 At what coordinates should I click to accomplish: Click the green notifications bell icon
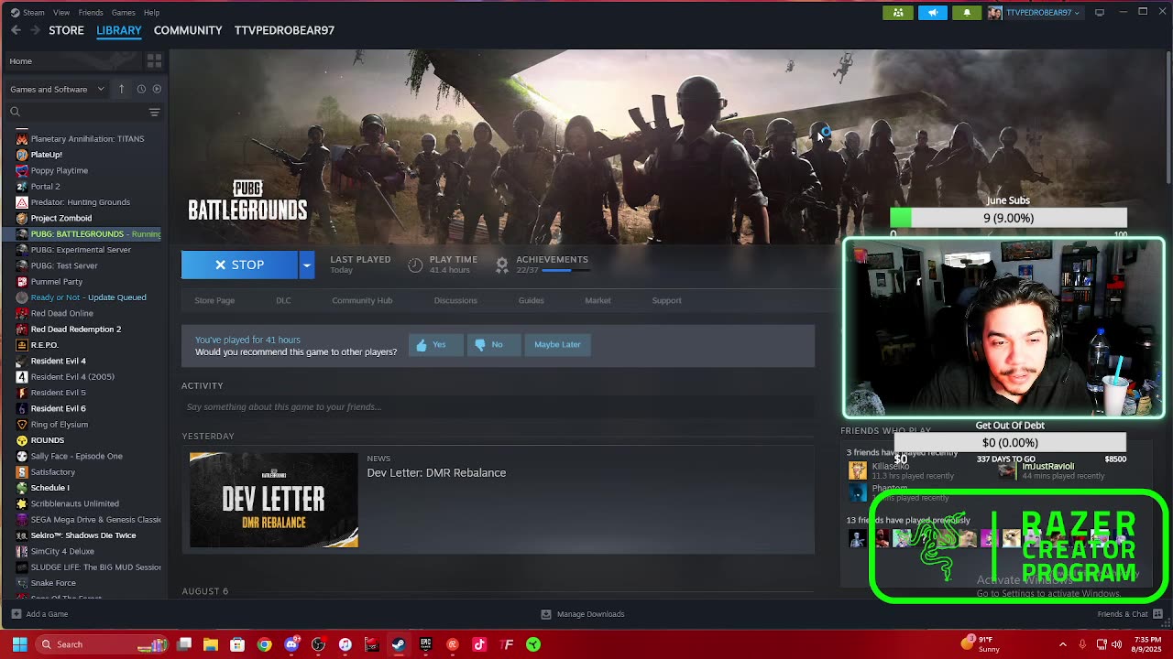(966, 13)
